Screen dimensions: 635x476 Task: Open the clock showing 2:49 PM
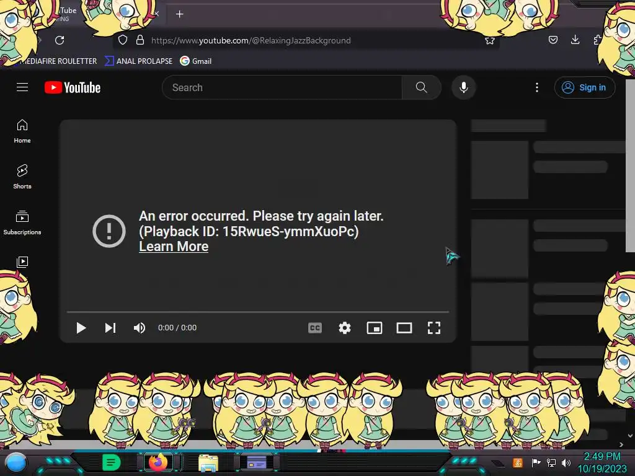click(602, 462)
